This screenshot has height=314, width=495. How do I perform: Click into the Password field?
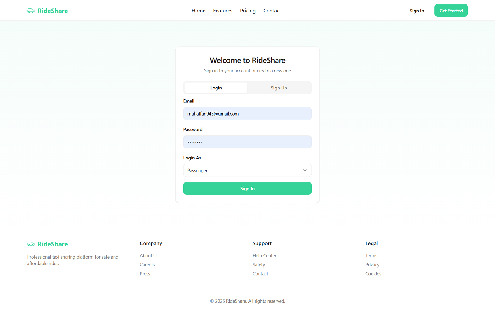tap(247, 142)
